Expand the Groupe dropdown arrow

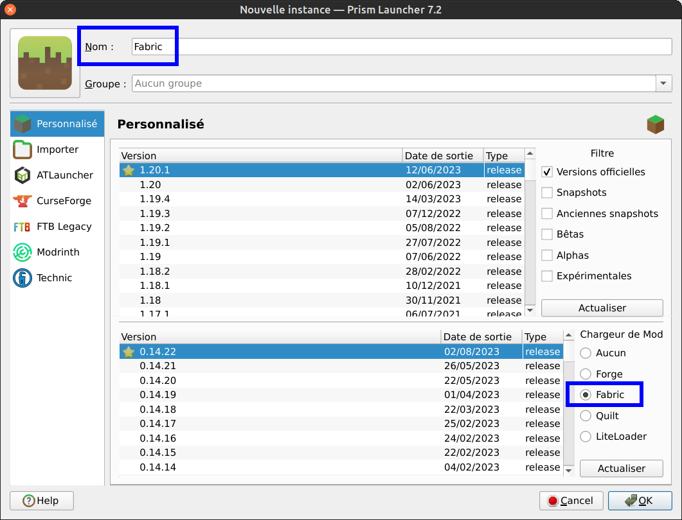(663, 83)
